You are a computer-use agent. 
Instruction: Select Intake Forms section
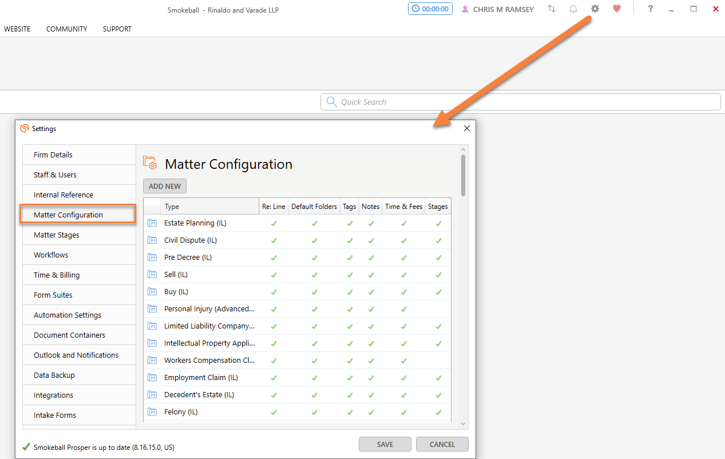tap(79, 416)
